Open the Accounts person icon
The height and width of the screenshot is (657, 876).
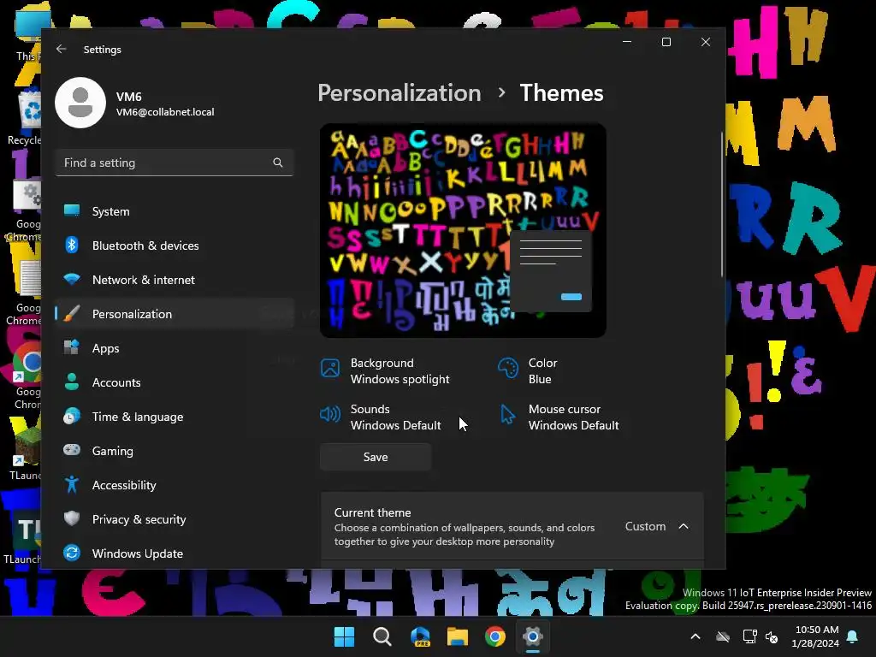coord(72,382)
